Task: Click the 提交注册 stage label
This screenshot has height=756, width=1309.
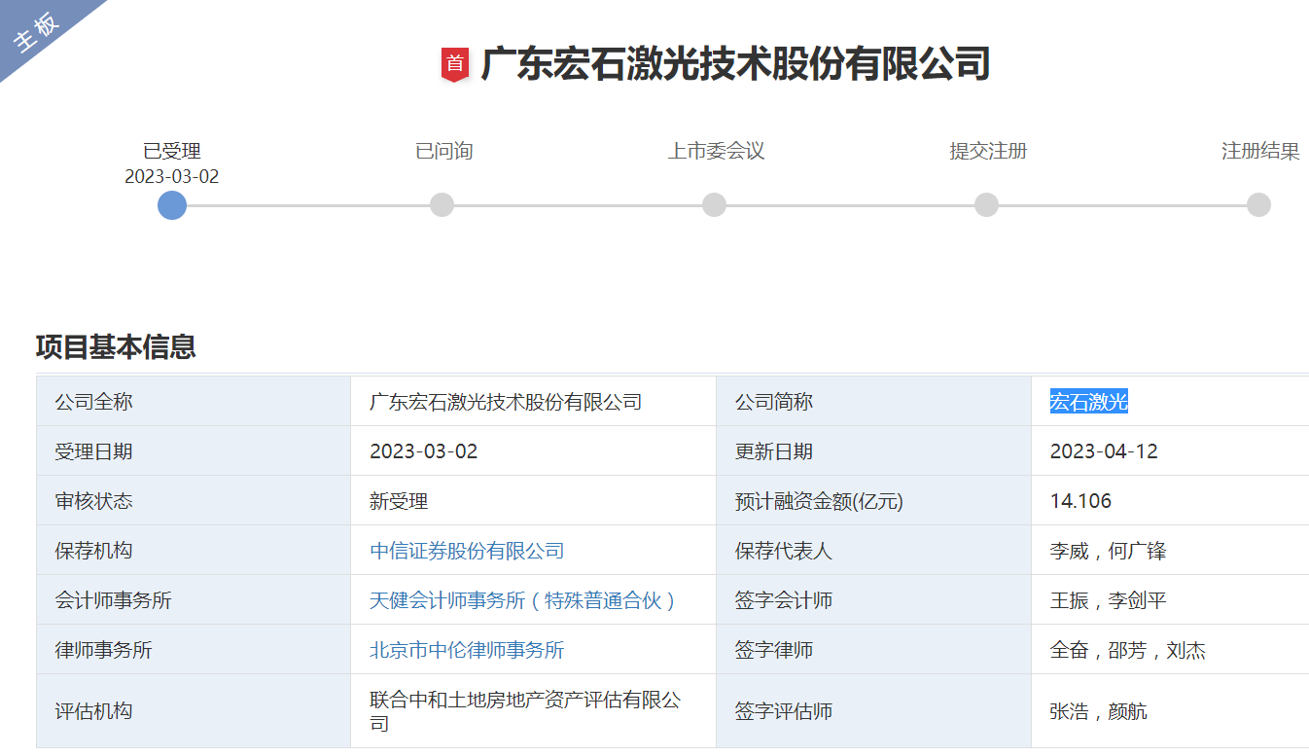Action: click(988, 151)
